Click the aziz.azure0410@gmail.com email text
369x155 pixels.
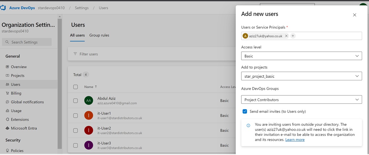117,103
